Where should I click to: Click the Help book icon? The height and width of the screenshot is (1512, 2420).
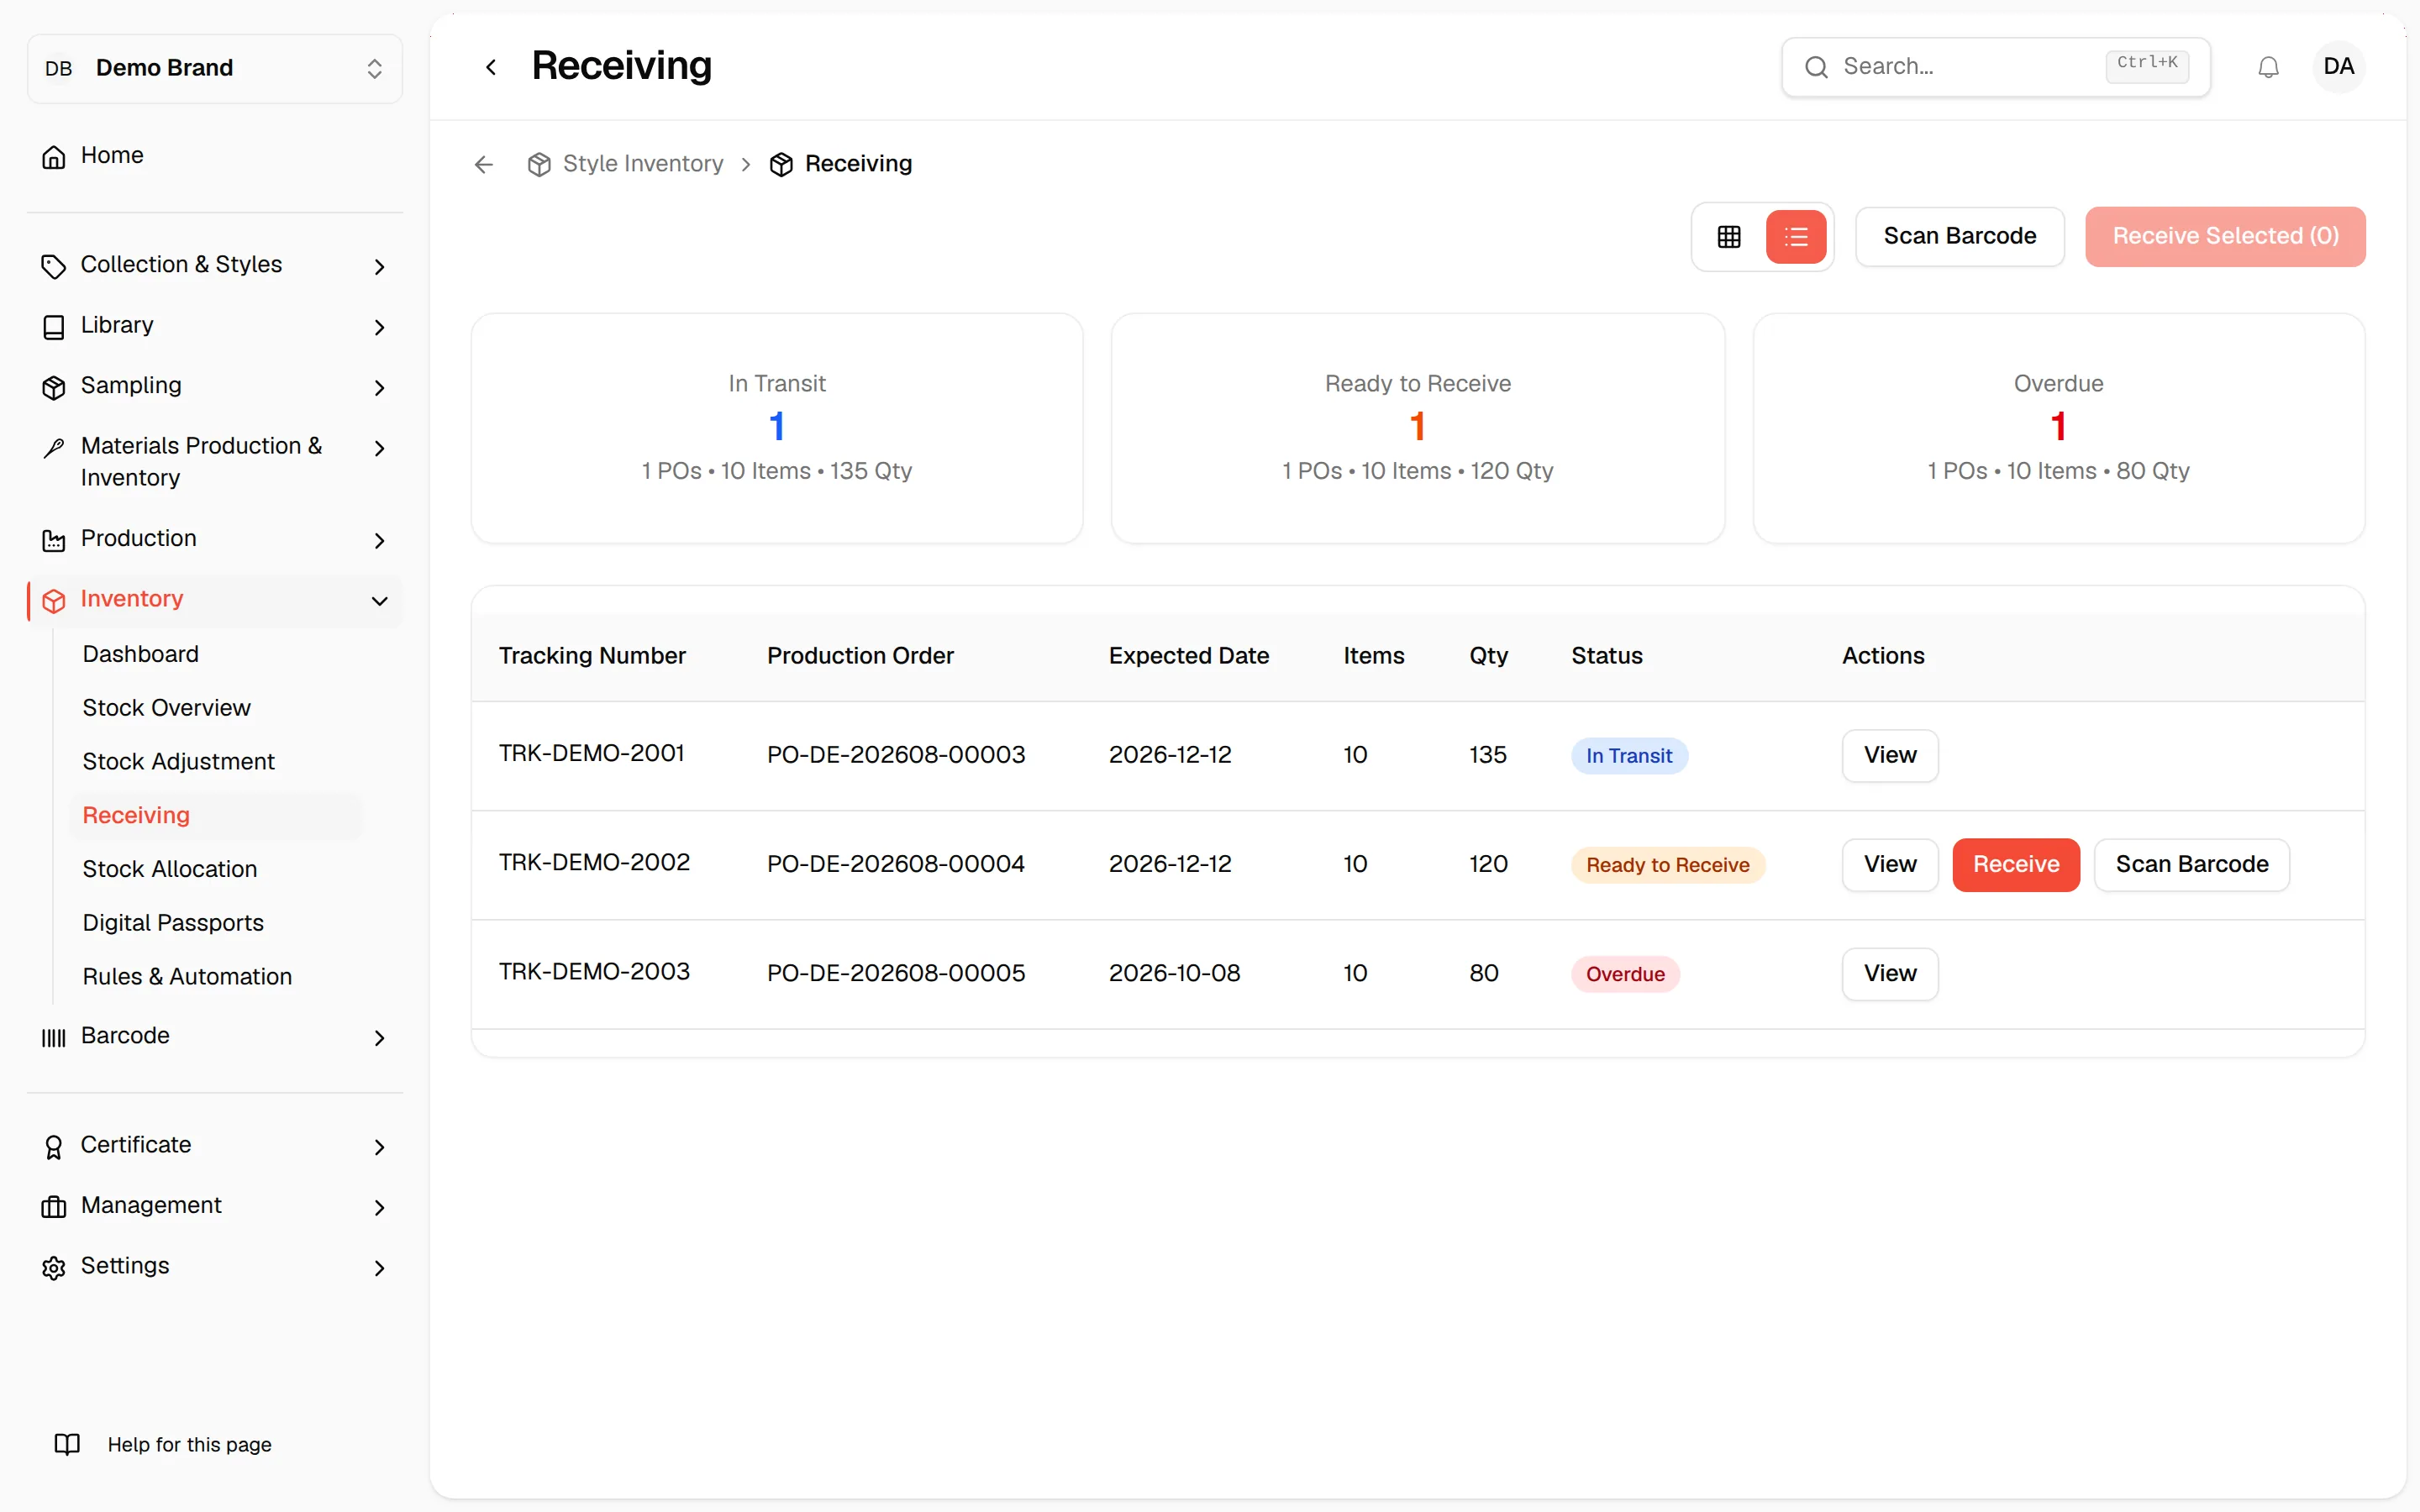coord(67,1444)
